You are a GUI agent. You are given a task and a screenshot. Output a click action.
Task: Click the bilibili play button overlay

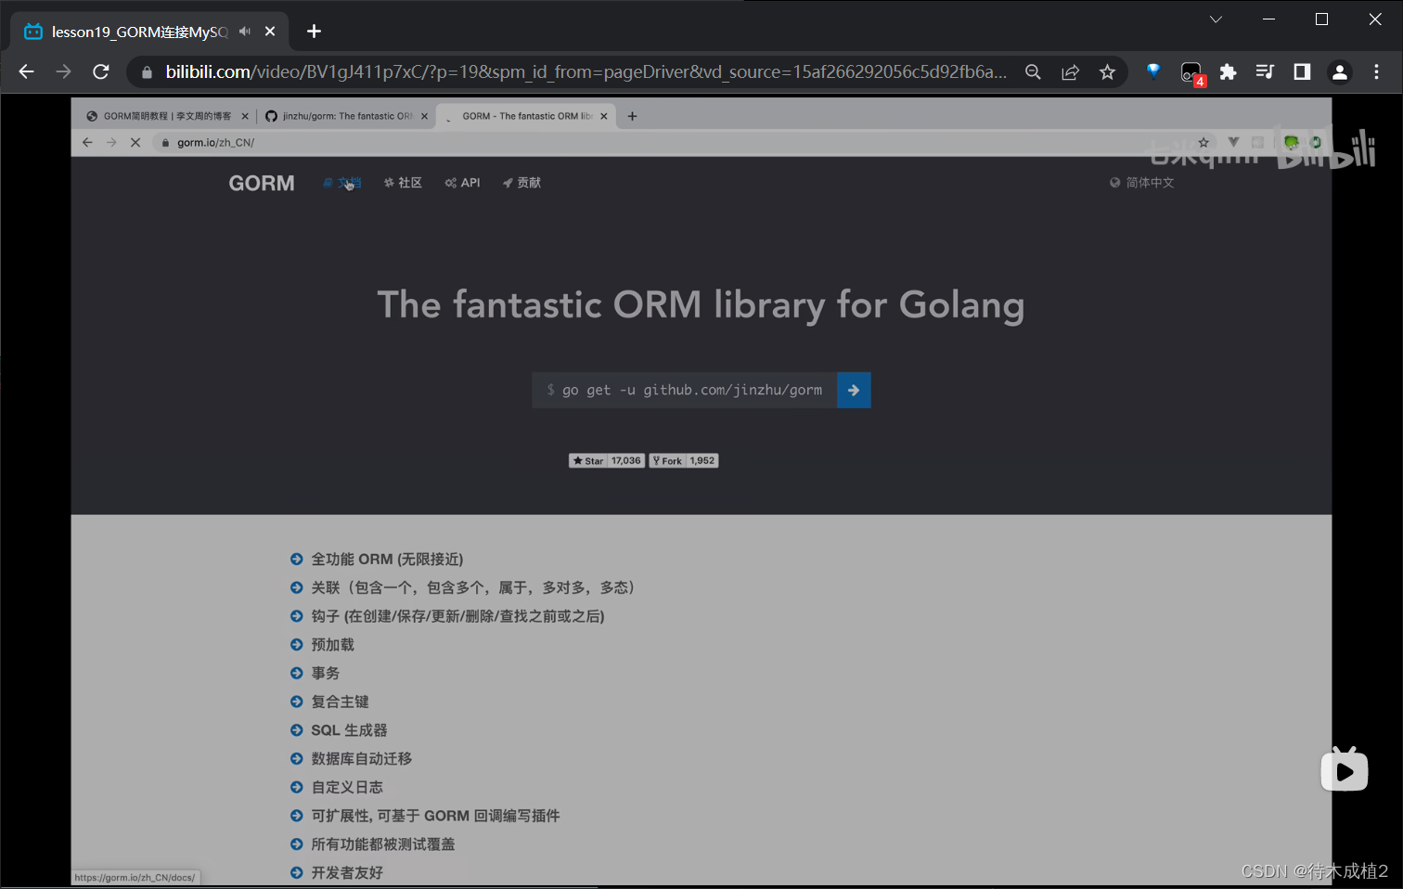(x=1345, y=769)
